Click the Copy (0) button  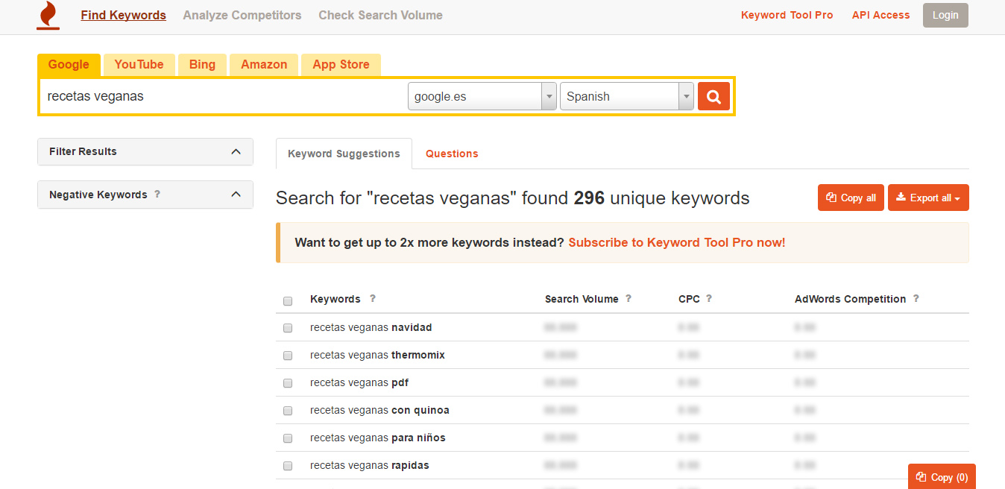pyautogui.click(x=942, y=476)
